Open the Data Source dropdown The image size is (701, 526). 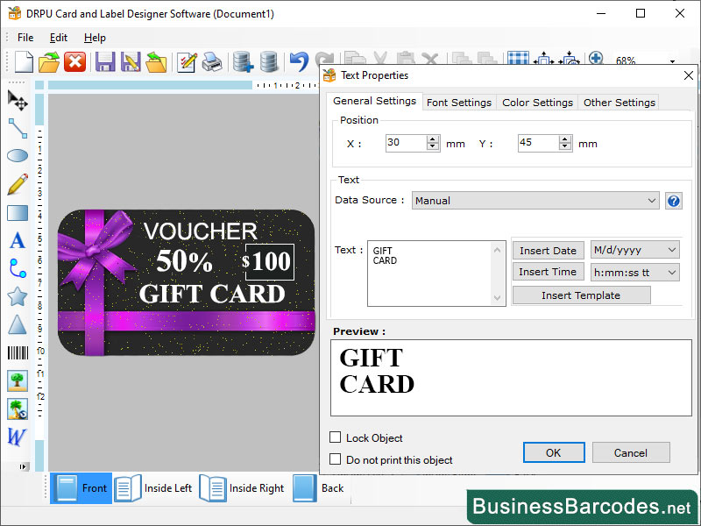(x=535, y=200)
